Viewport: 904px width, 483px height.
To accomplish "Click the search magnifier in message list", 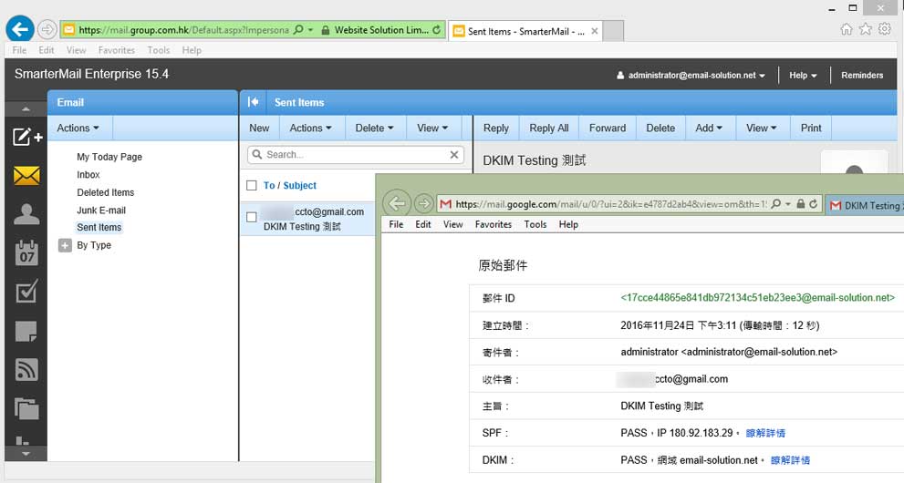I will pos(257,154).
